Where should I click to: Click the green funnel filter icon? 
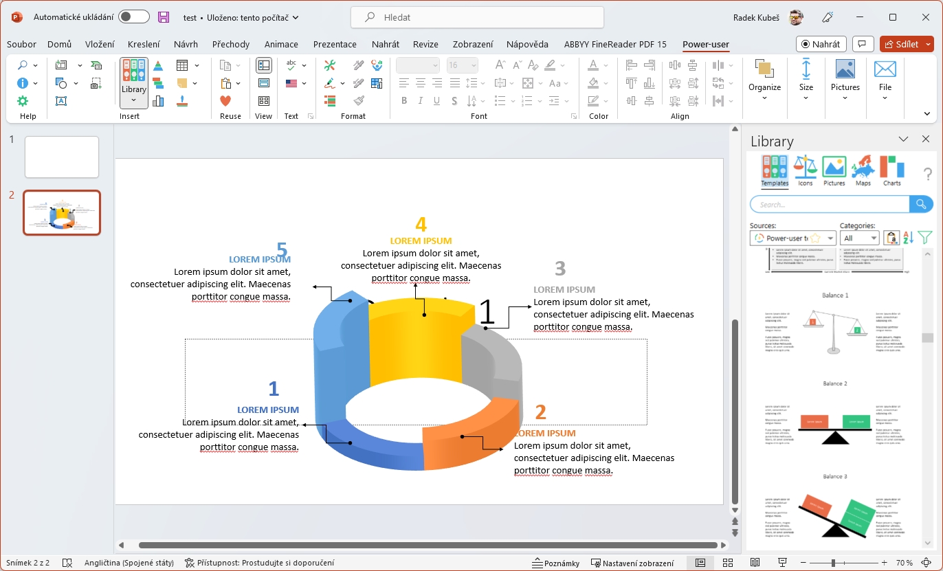(x=925, y=238)
